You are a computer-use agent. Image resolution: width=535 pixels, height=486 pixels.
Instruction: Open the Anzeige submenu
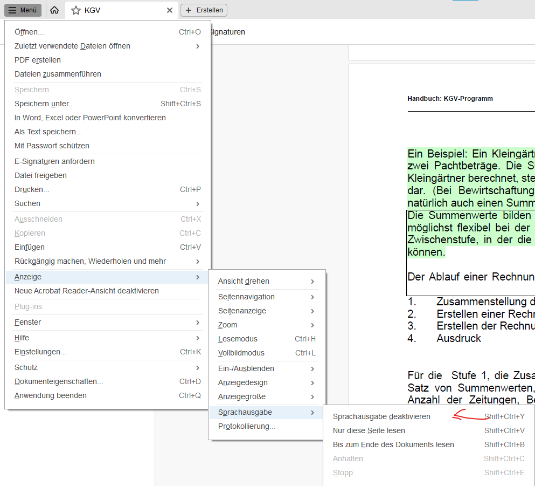pyautogui.click(x=107, y=277)
